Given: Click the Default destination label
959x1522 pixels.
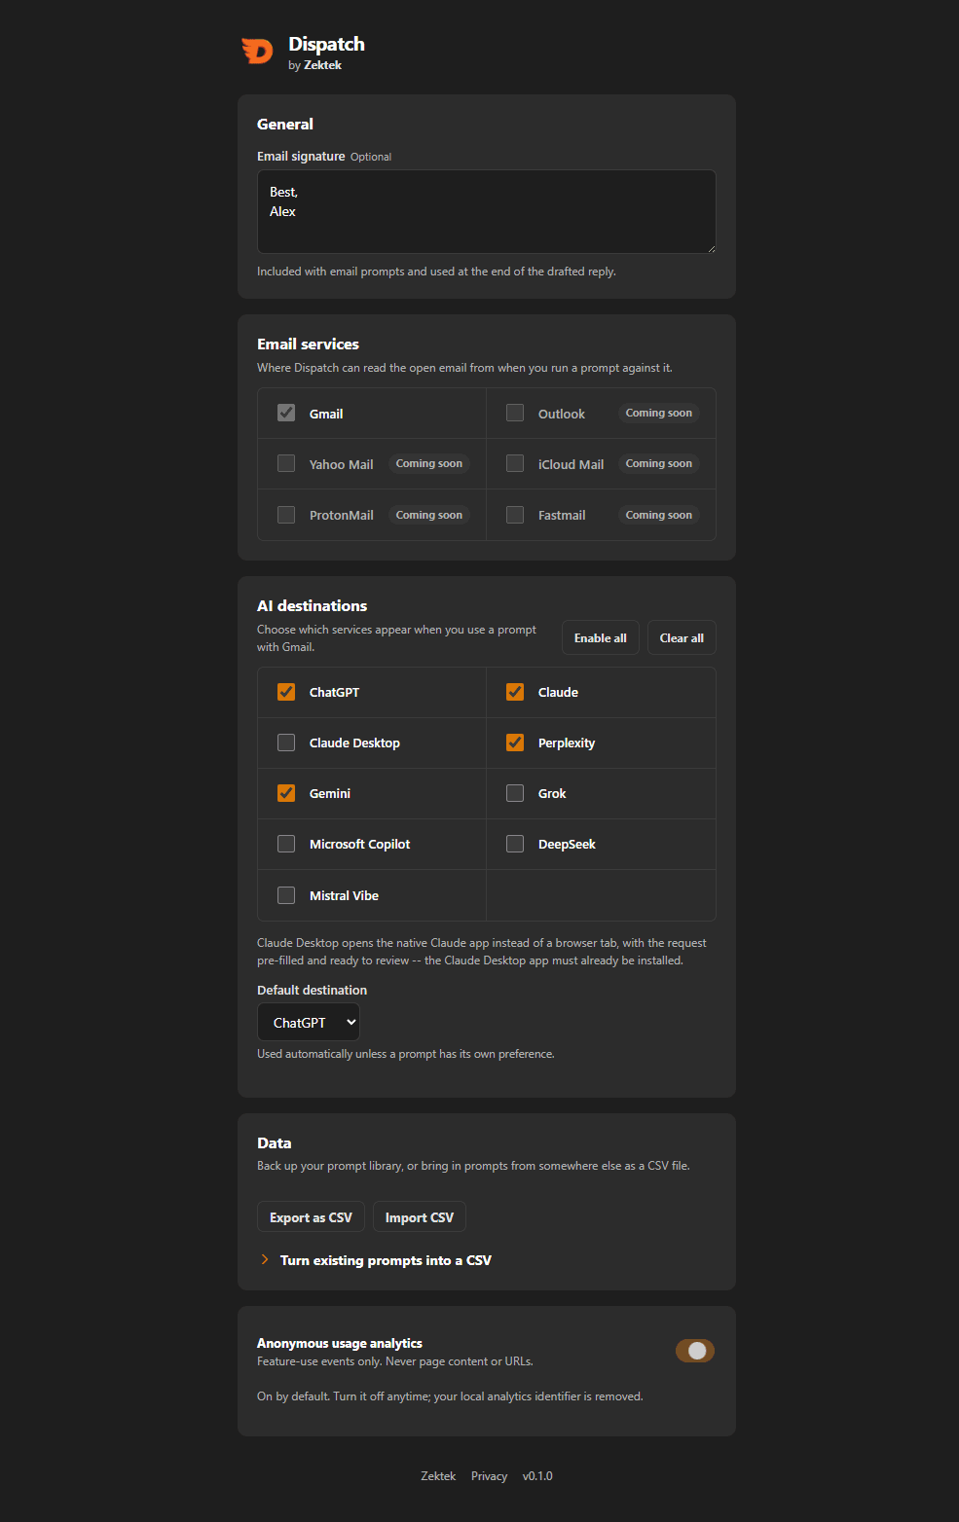Looking at the screenshot, I should point(312,990).
